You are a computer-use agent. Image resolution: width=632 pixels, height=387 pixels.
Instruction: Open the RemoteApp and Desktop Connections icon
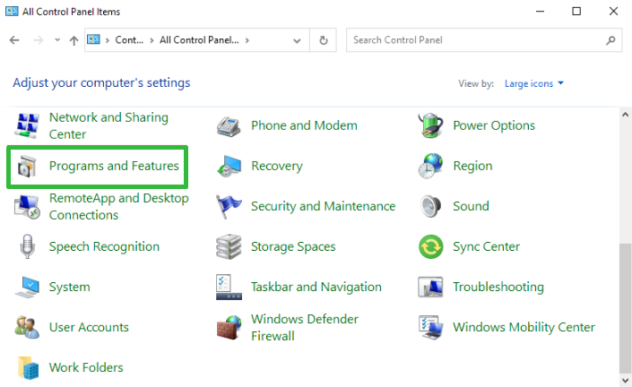[28, 207]
